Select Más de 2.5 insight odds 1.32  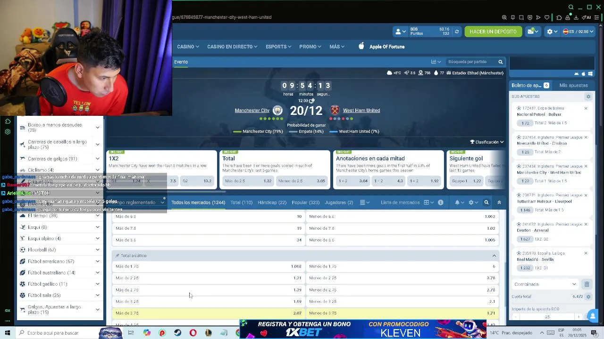(248, 181)
